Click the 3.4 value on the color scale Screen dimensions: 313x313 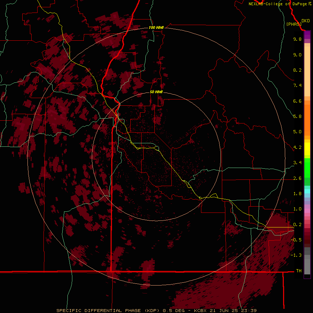297,163
